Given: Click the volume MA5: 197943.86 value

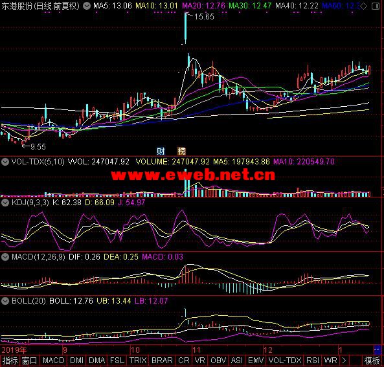Looking at the screenshot, I should 242,162.
